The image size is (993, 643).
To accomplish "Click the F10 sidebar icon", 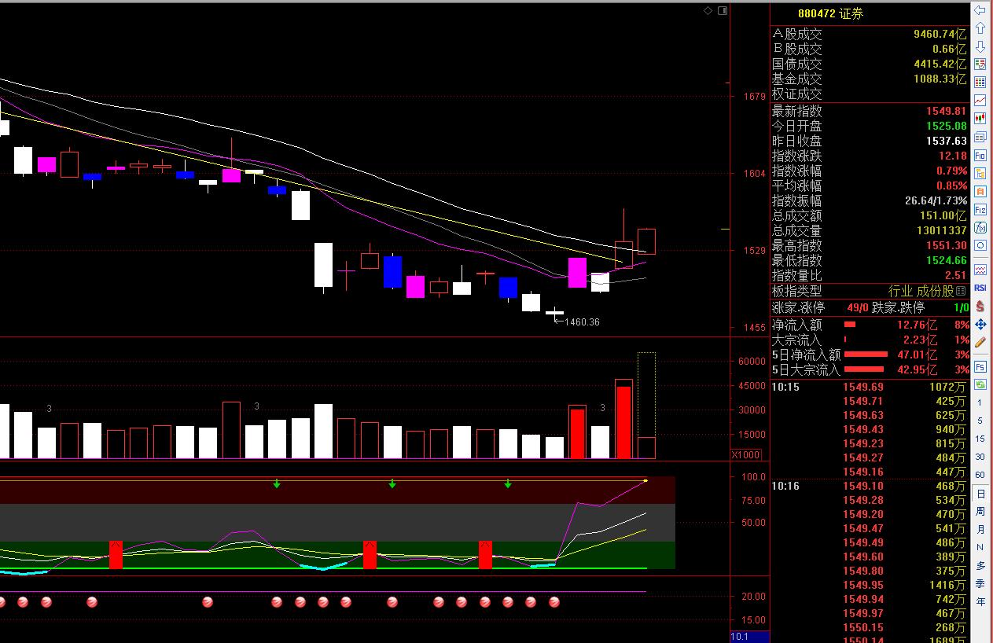I will coord(980,156).
